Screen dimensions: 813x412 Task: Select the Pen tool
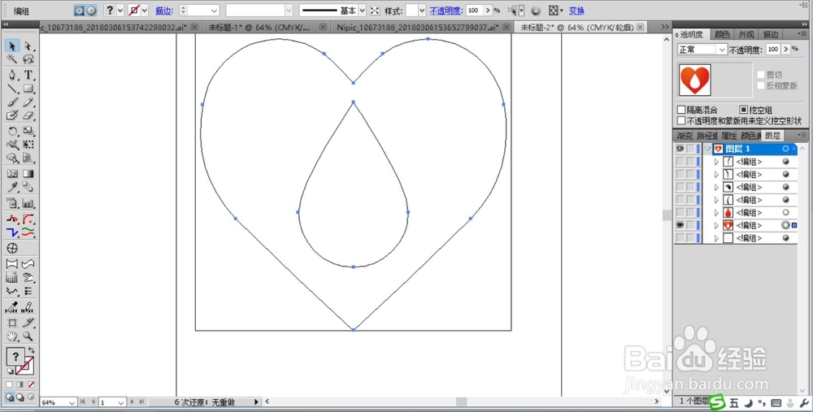point(12,75)
